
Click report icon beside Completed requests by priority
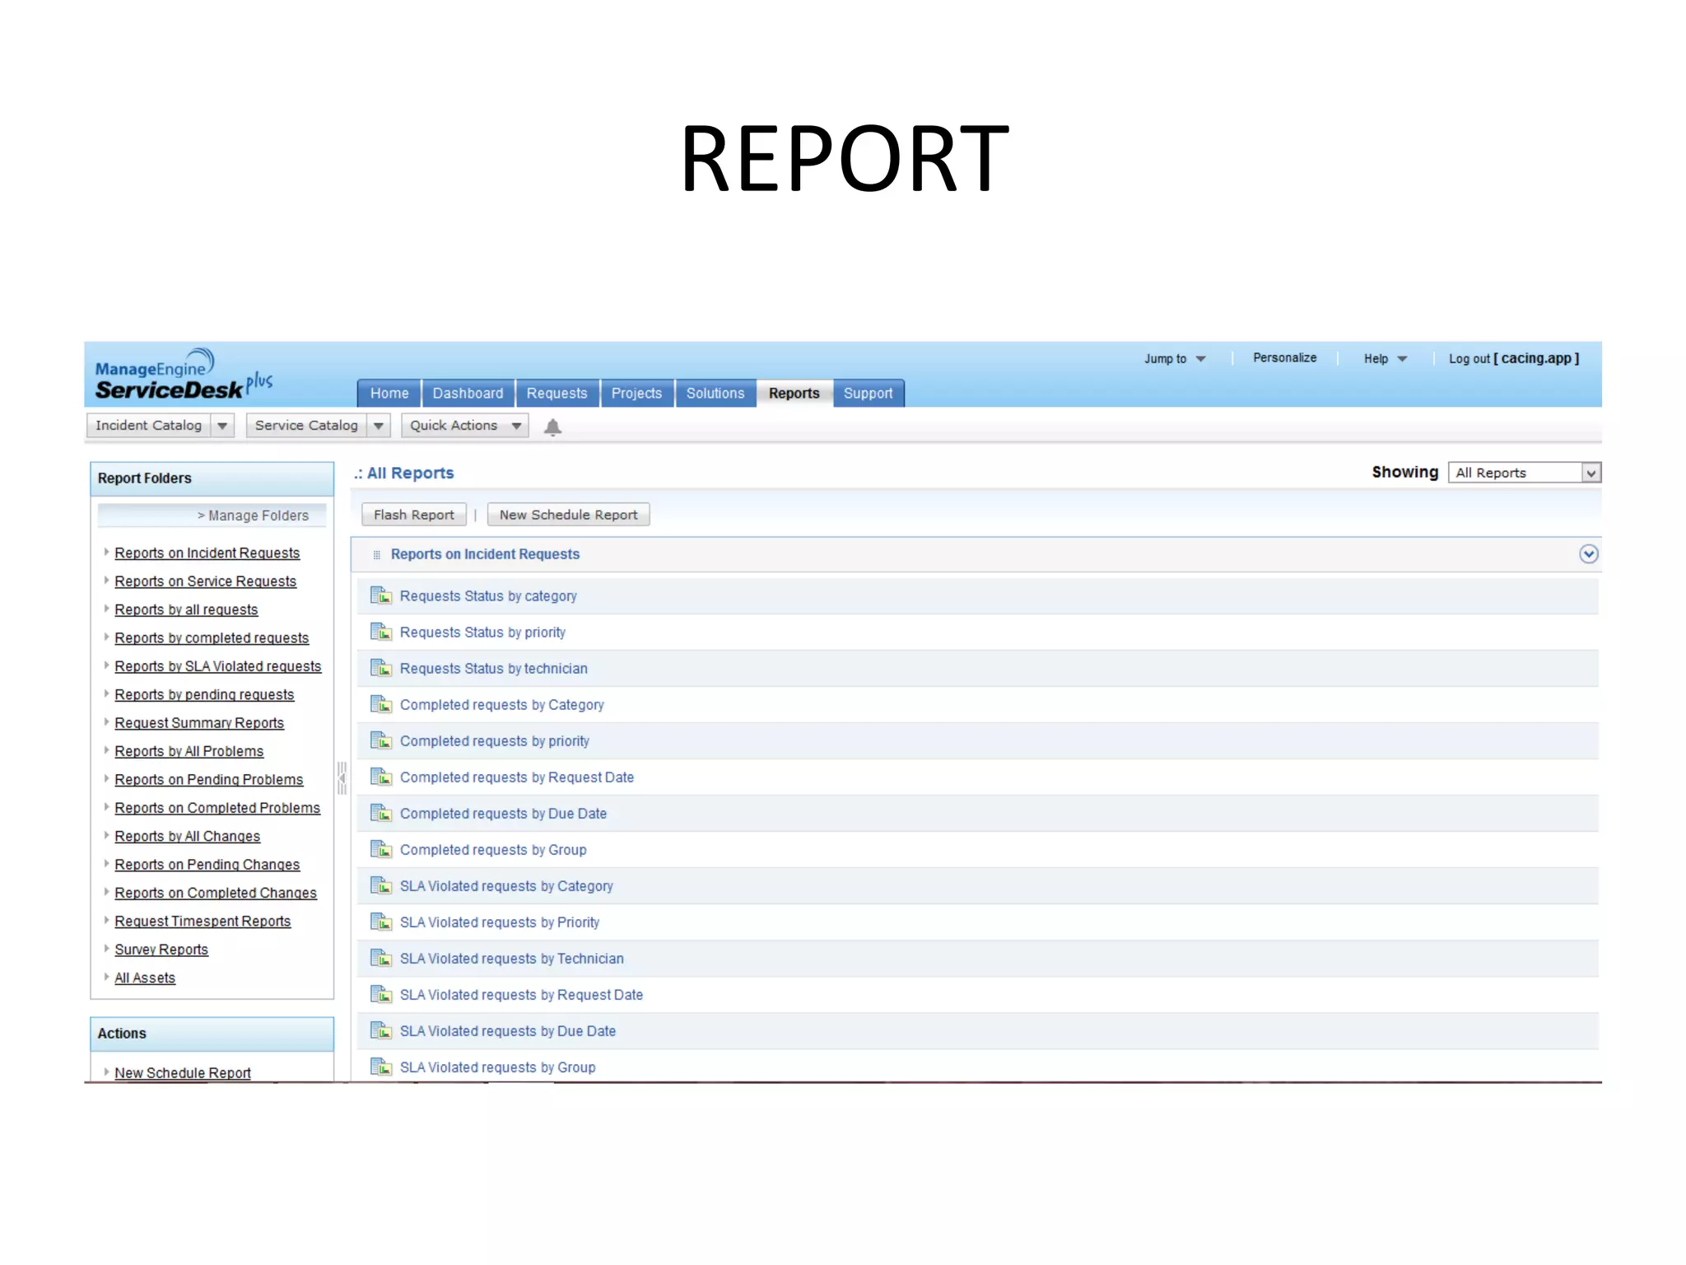380,740
